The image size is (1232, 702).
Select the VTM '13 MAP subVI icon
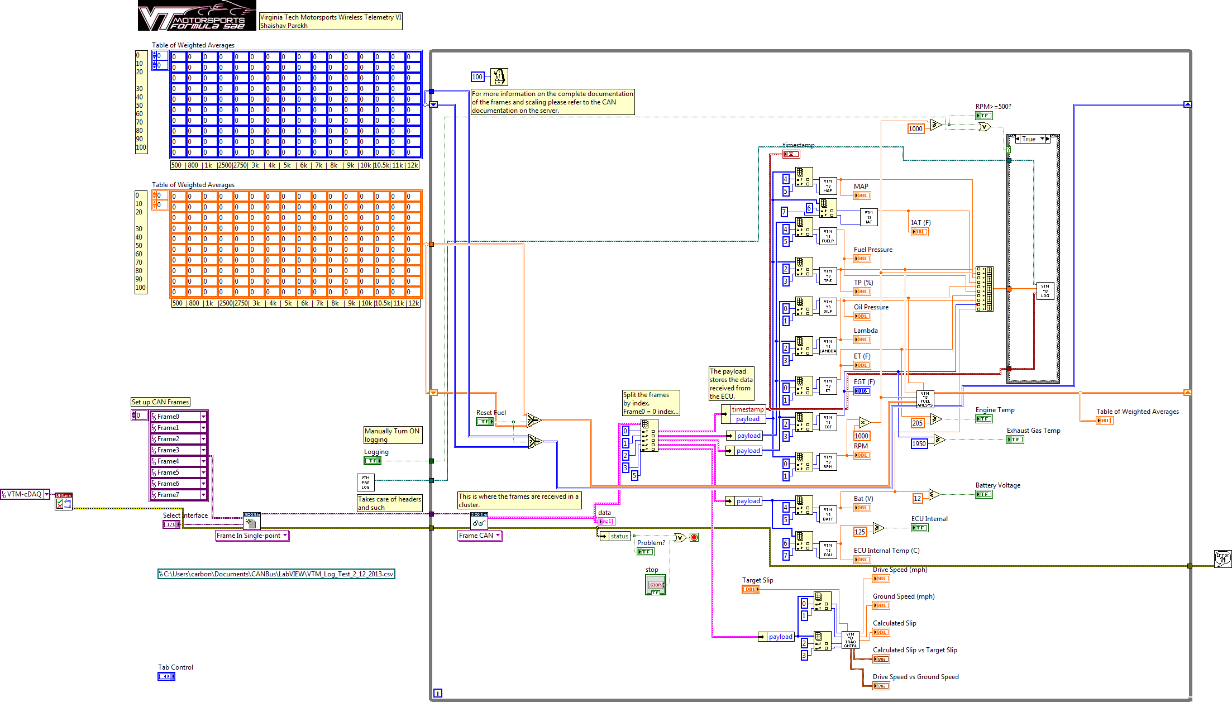(827, 186)
